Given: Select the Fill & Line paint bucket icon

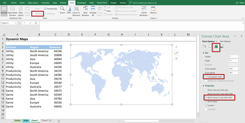Looking at the screenshot, I should (204, 47).
